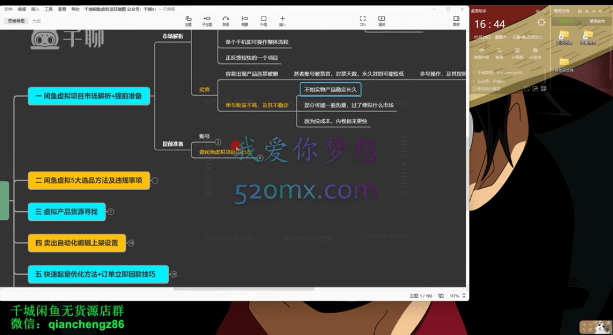The width and height of the screenshot is (613, 335).
Task: Expand the 3 children of 账号 node
Action: (218, 142)
